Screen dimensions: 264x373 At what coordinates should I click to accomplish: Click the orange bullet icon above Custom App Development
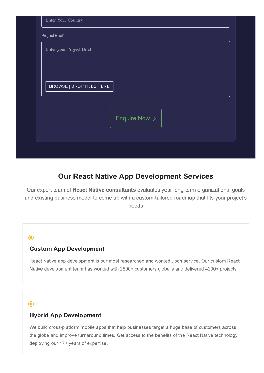point(31,237)
